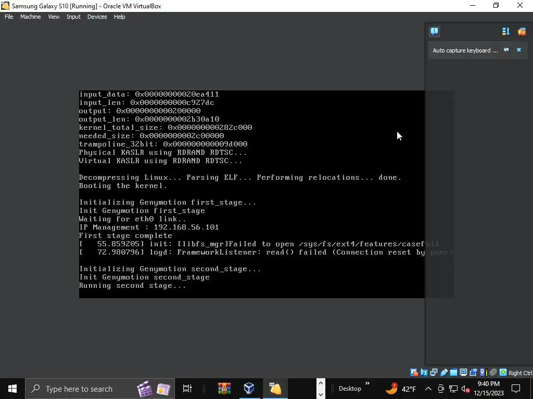This screenshot has height=399, width=533.
Task: Click the hard disk activity status icon
Action: pos(414,373)
